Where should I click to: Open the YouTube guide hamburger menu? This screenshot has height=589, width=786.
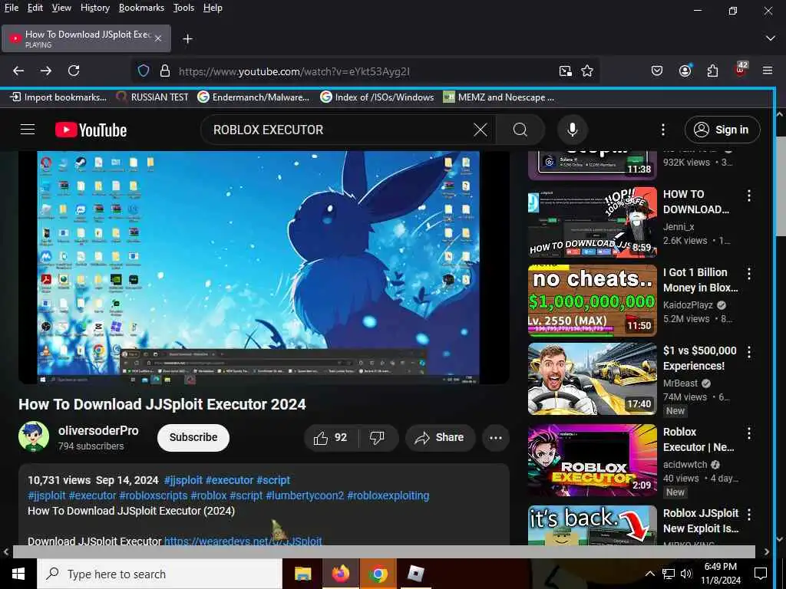pos(28,130)
